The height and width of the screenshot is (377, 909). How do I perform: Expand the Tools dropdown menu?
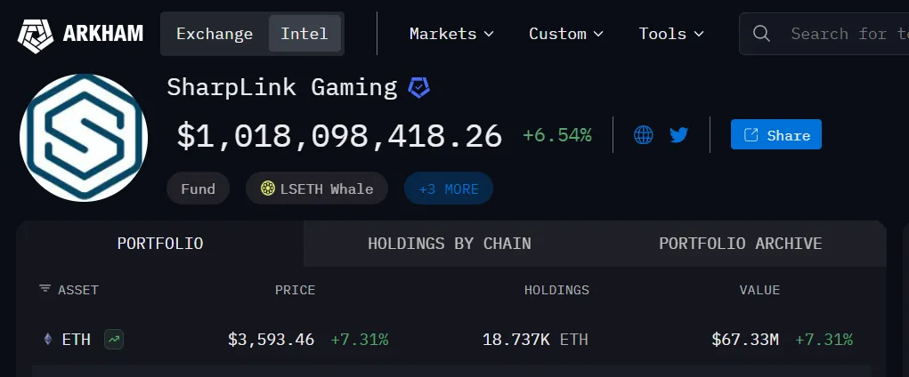tap(671, 34)
